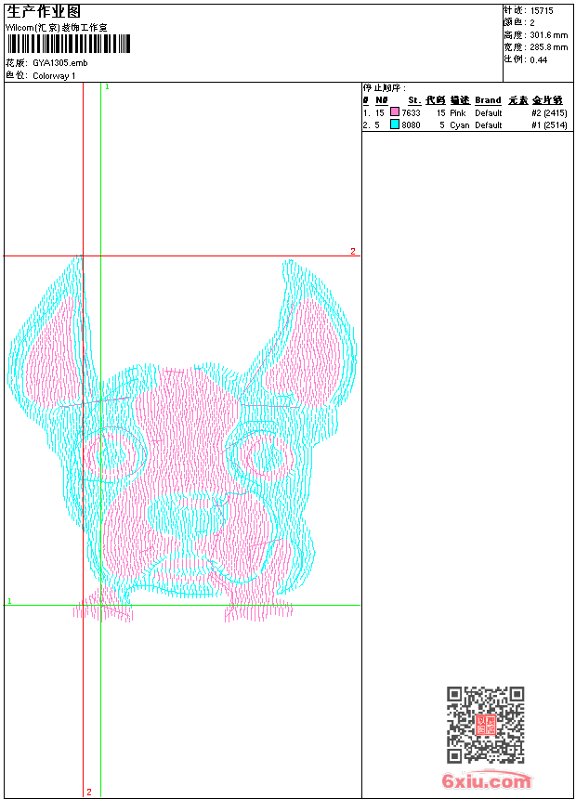Select the file name GYA1305.emb
Screen dimensions: 576x799
coord(60,63)
